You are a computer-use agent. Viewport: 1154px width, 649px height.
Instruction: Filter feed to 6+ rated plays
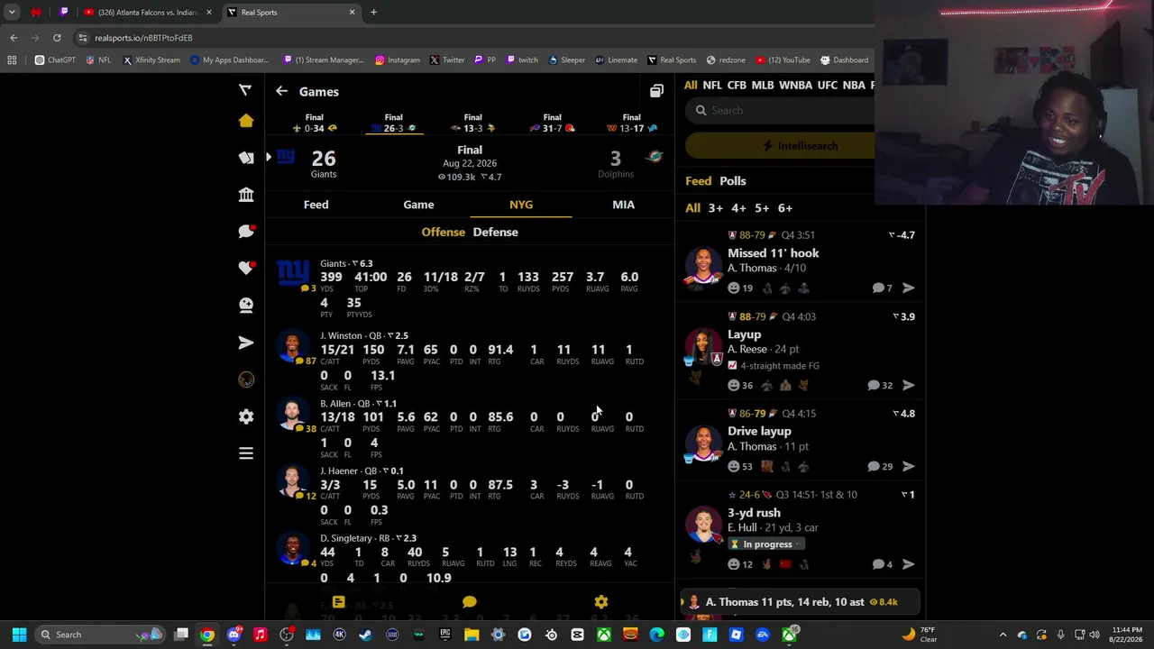[x=785, y=208]
